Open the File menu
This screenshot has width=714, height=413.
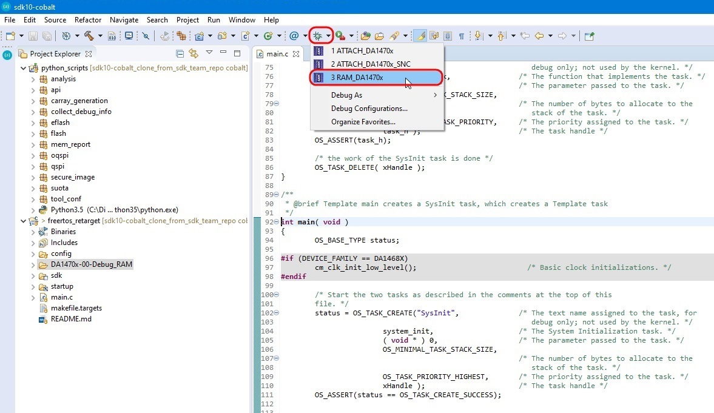pyautogui.click(x=10, y=20)
